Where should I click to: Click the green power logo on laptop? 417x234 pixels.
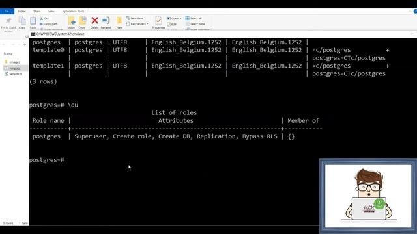[x=379, y=203]
